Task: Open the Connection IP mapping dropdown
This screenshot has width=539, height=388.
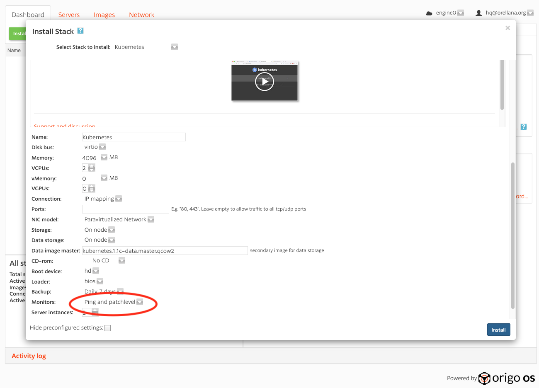Action: [119, 199]
